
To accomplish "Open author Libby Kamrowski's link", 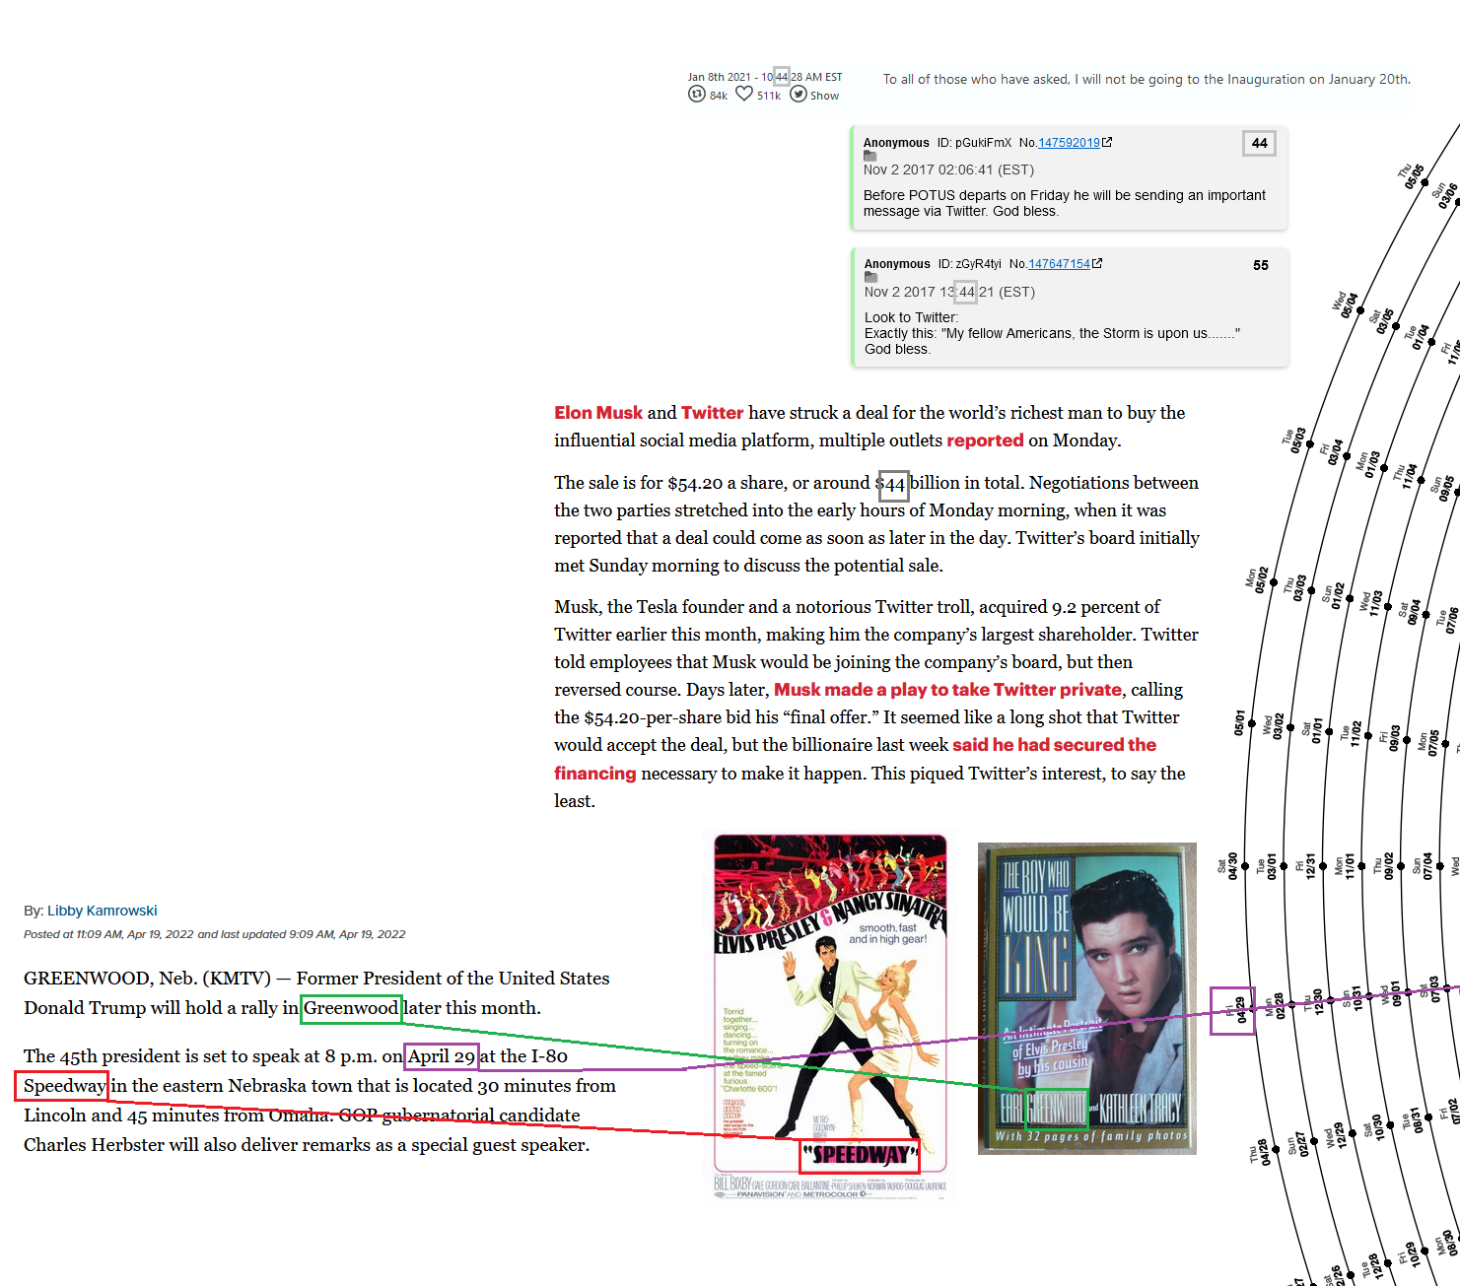I will pos(103,911).
